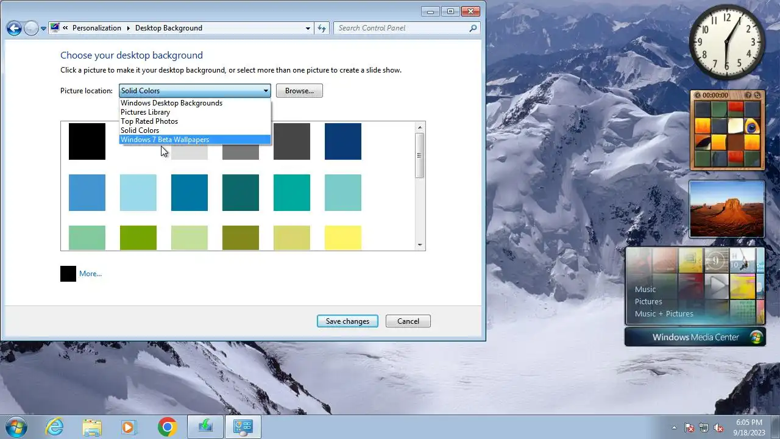780x439 pixels.
Task: Click the magnifier search icon
Action: coord(473,28)
